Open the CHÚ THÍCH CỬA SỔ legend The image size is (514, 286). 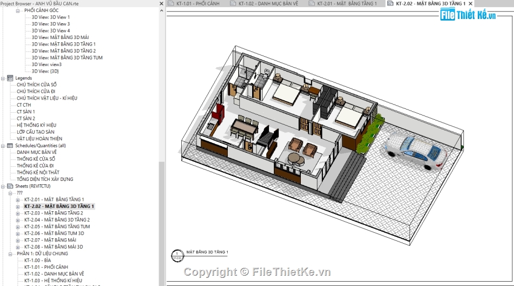click(x=37, y=84)
